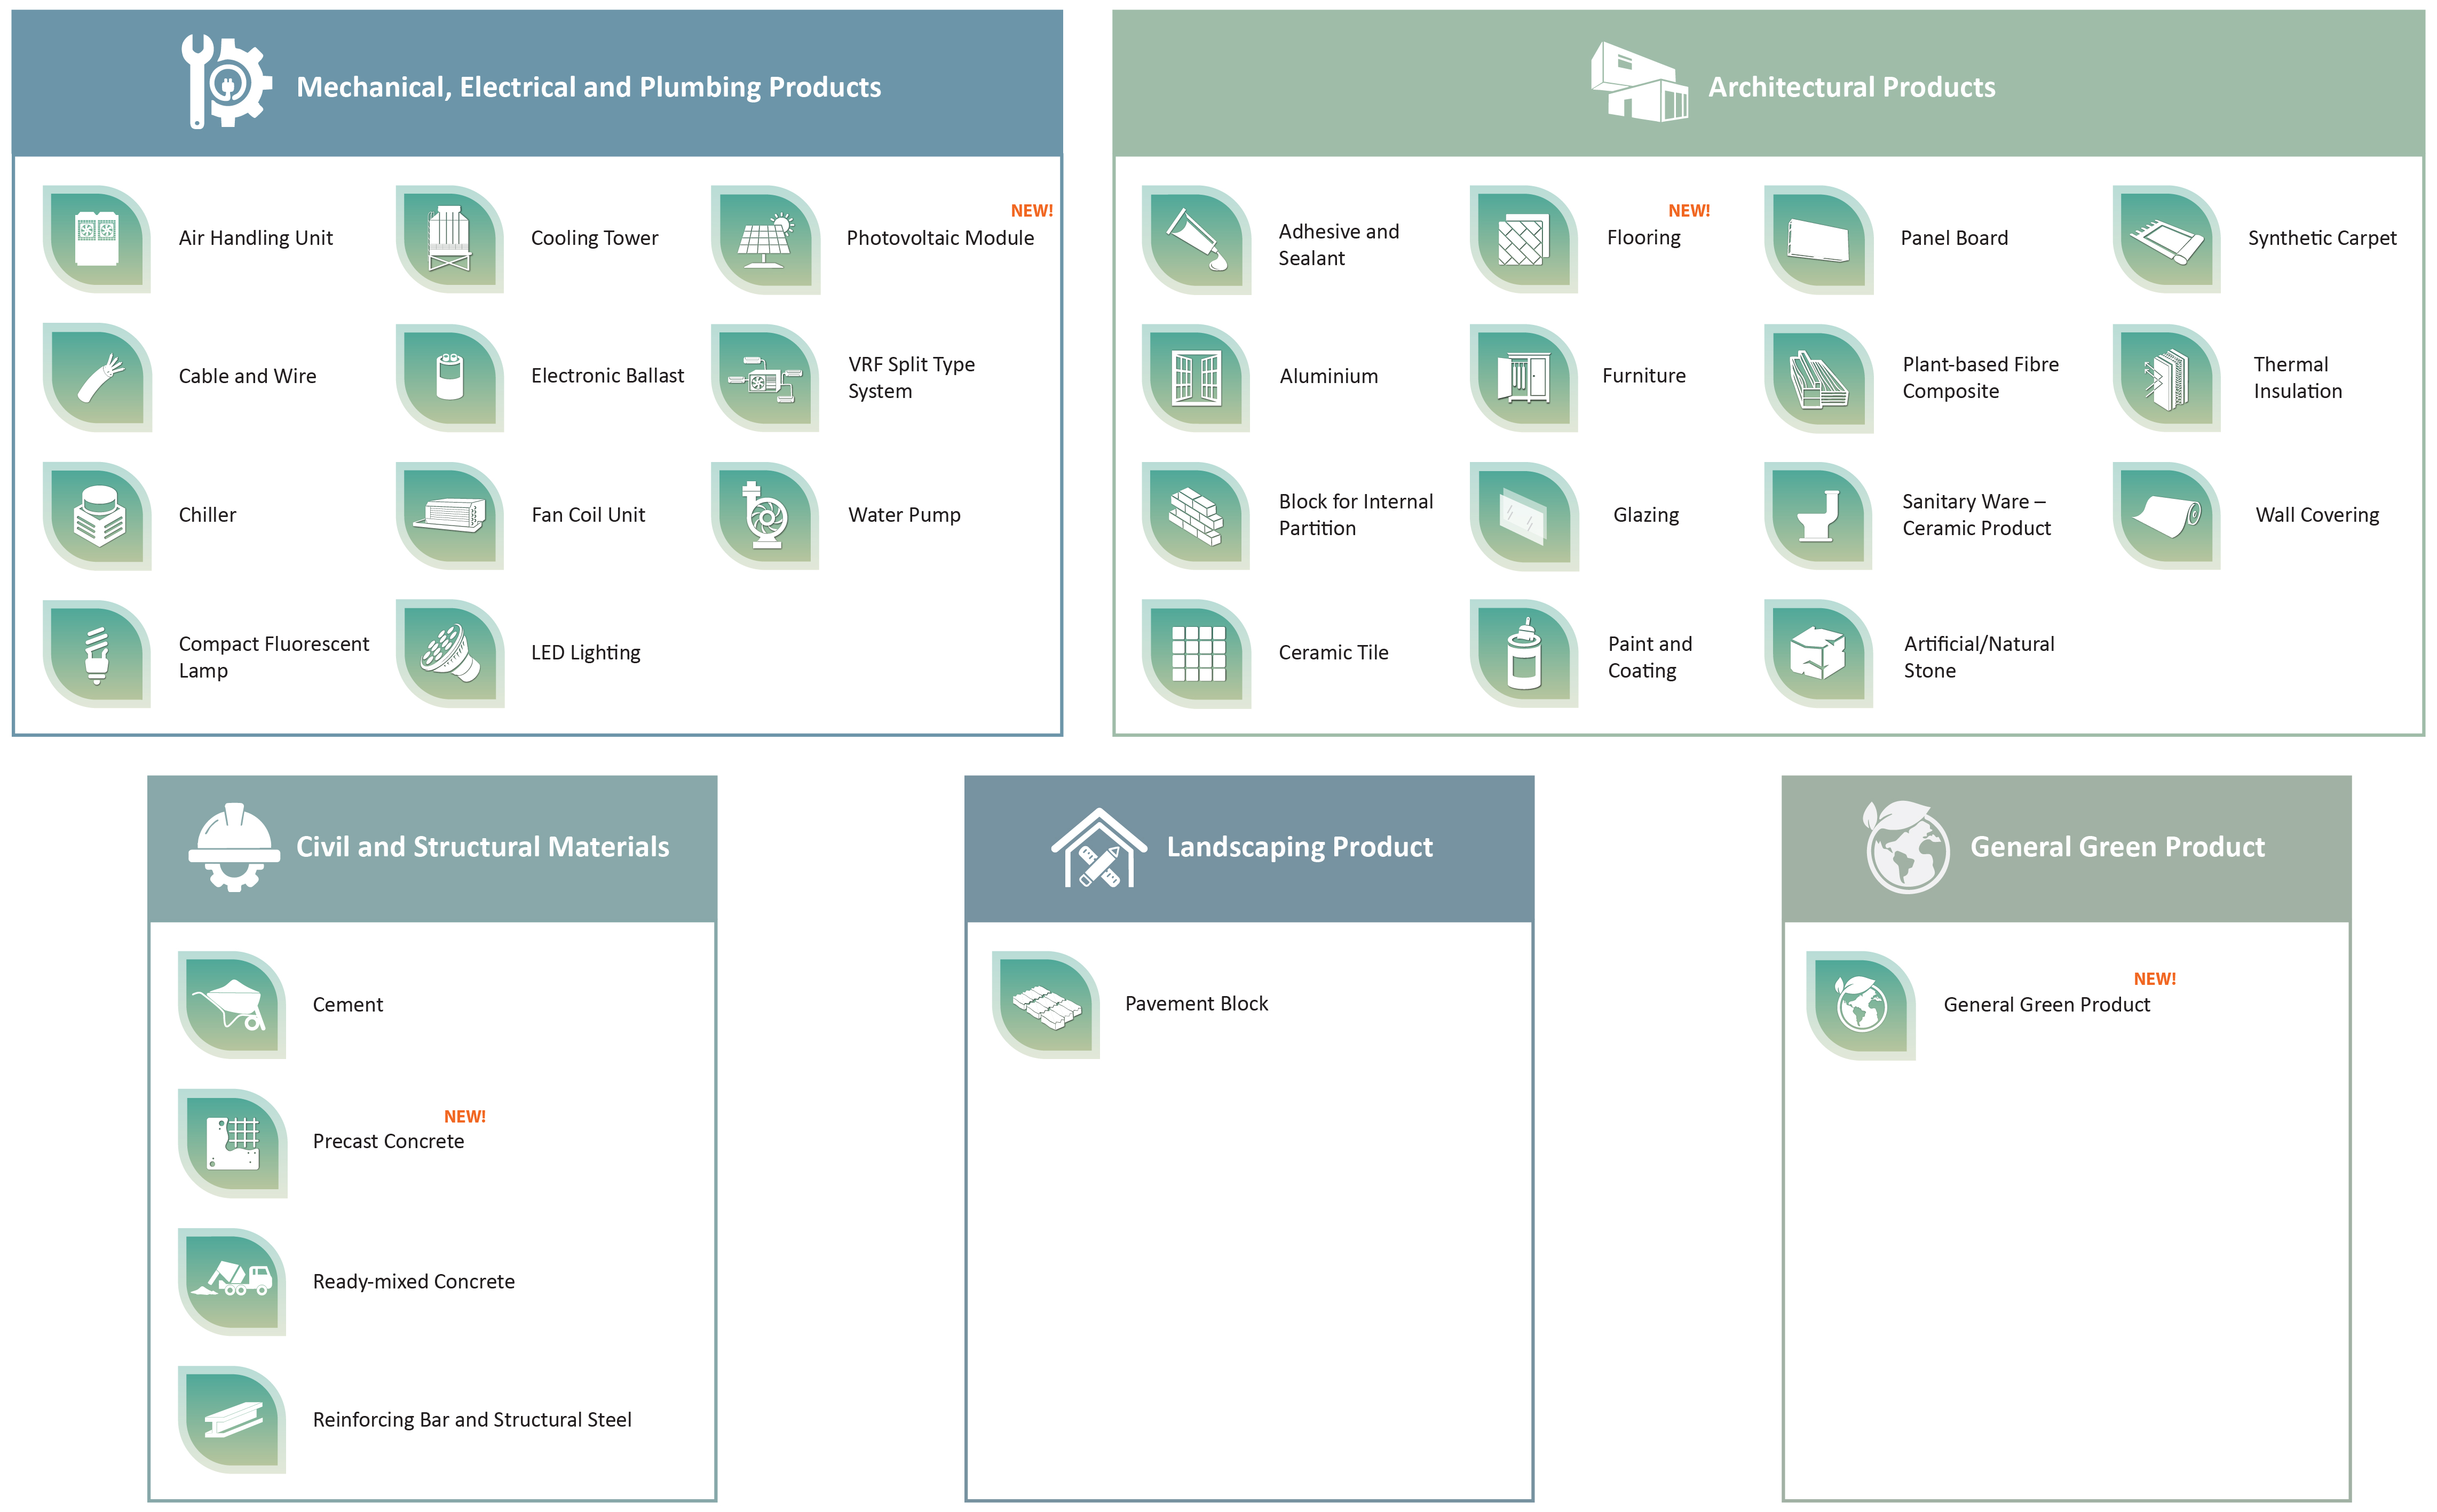Select the Cooling Tower icon
Screen dimensions: 2437x1512
[449, 239]
